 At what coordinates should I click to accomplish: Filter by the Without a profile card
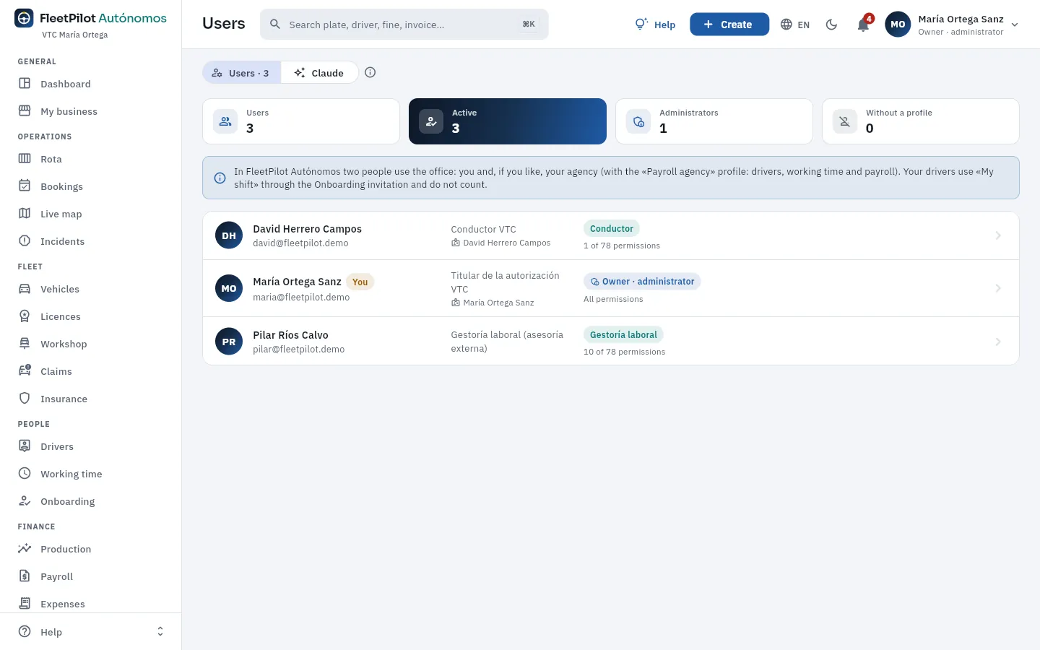921,121
